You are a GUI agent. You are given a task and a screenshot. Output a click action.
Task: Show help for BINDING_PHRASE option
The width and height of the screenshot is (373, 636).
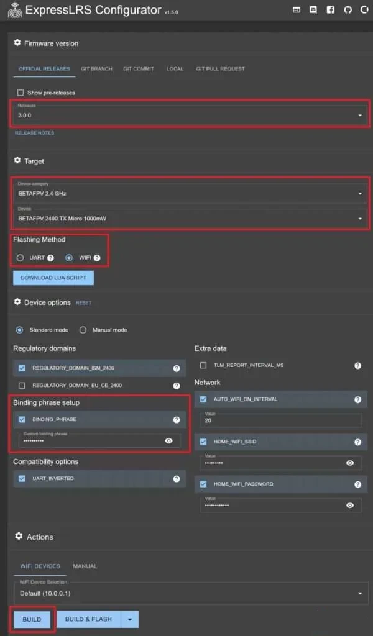pyautogui.click(x=177, y=420)
